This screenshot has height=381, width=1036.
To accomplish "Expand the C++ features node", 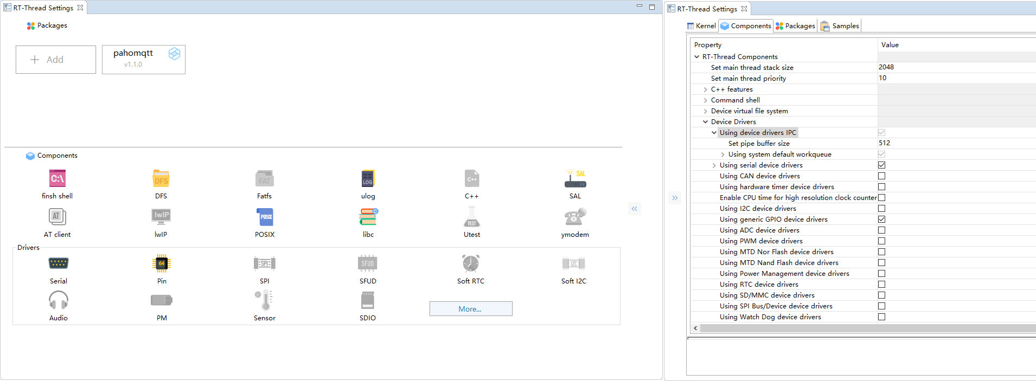I will 705,89.
